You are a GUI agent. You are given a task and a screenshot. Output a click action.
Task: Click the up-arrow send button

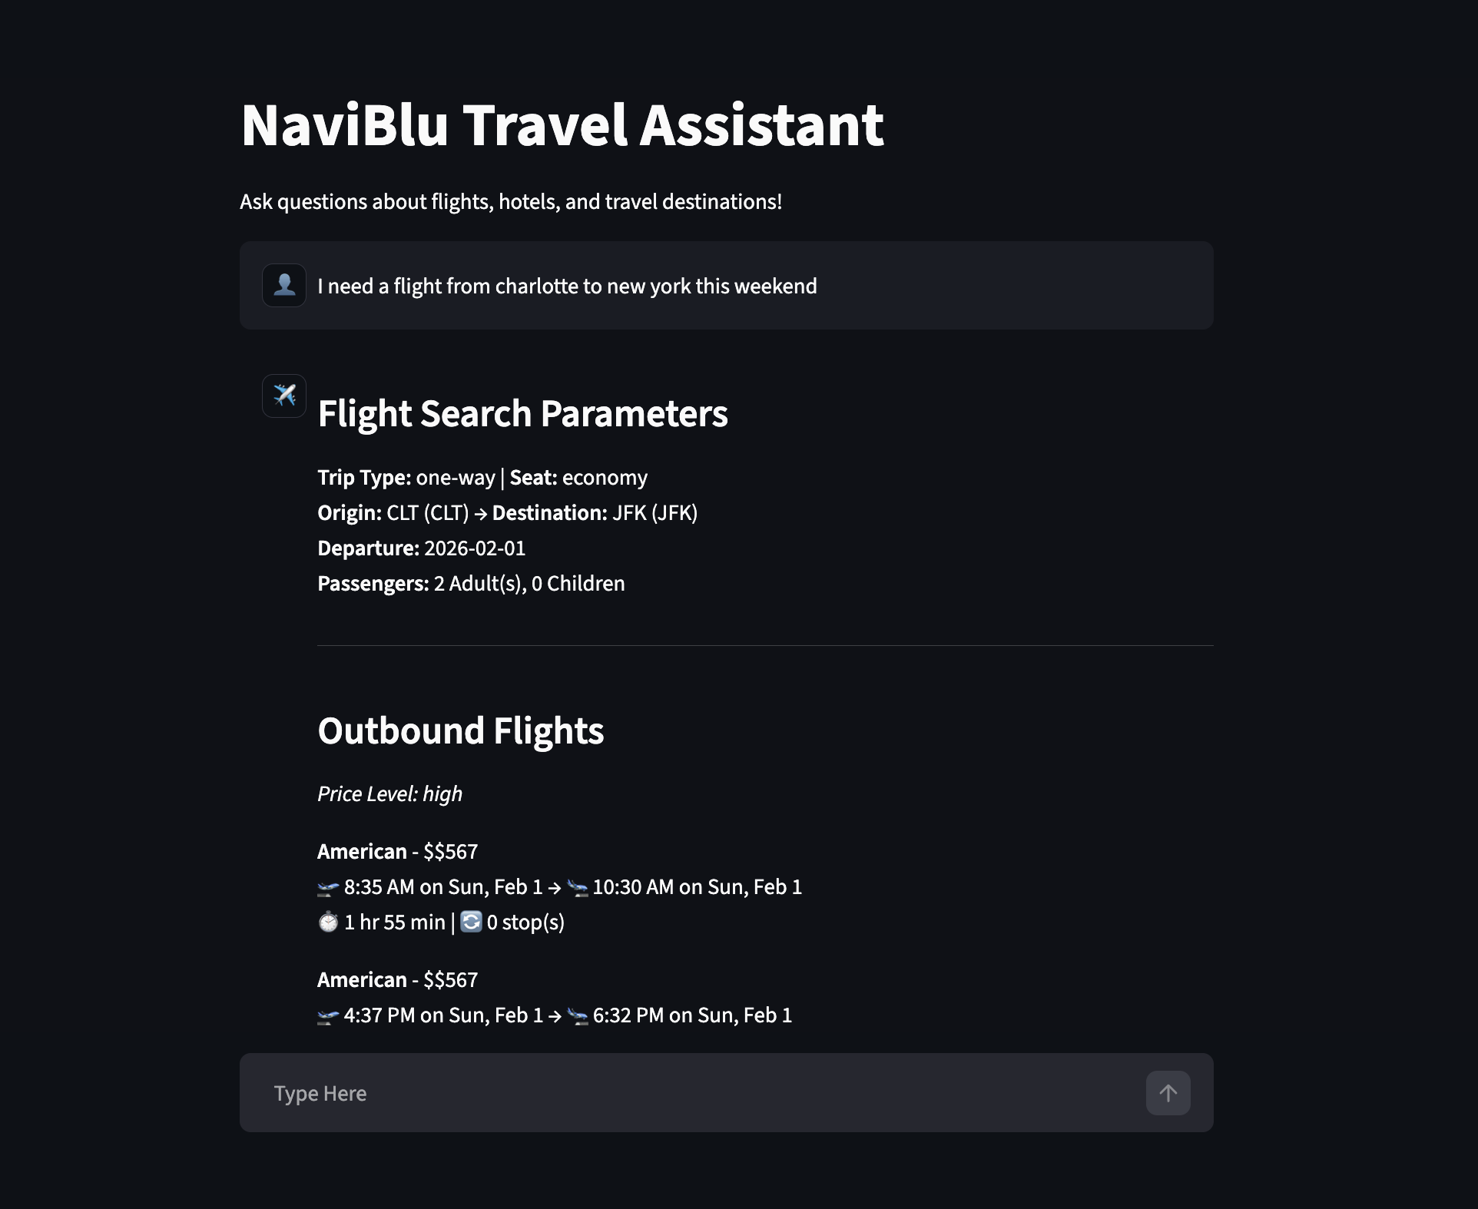pos(1168,1092)
